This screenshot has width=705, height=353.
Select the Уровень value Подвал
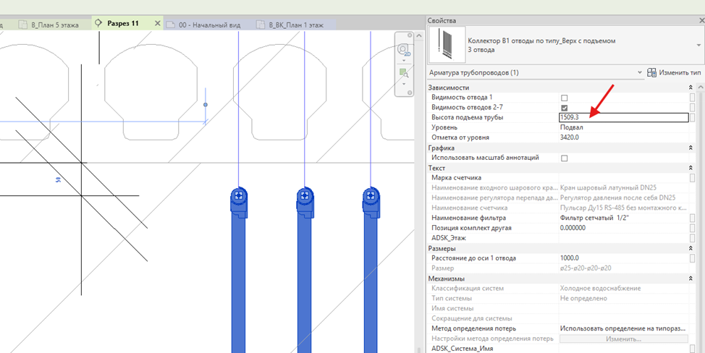coord(624,127)
